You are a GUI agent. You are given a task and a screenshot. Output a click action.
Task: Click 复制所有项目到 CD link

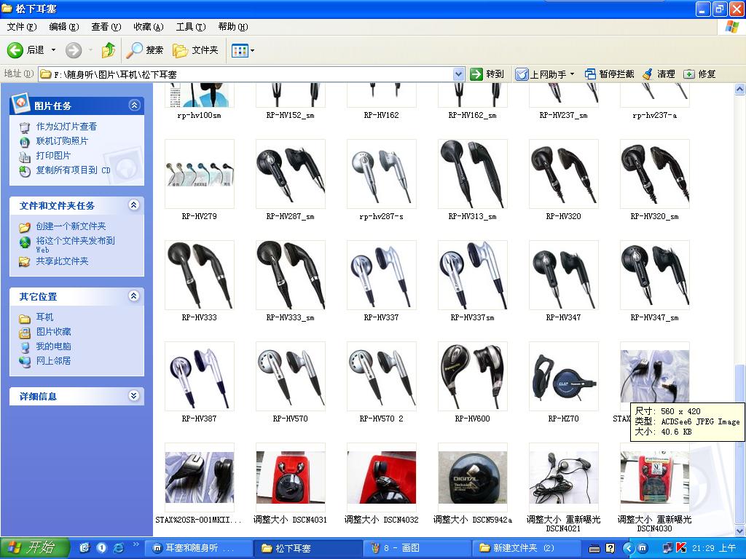coord(74,170)
